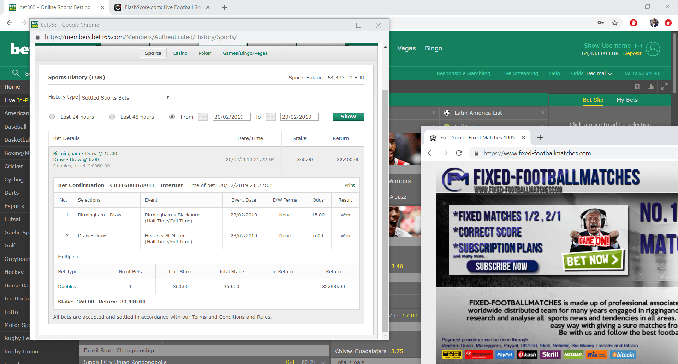Click the From date input field
The image size is (678, 364).
(x=231, y=117)
